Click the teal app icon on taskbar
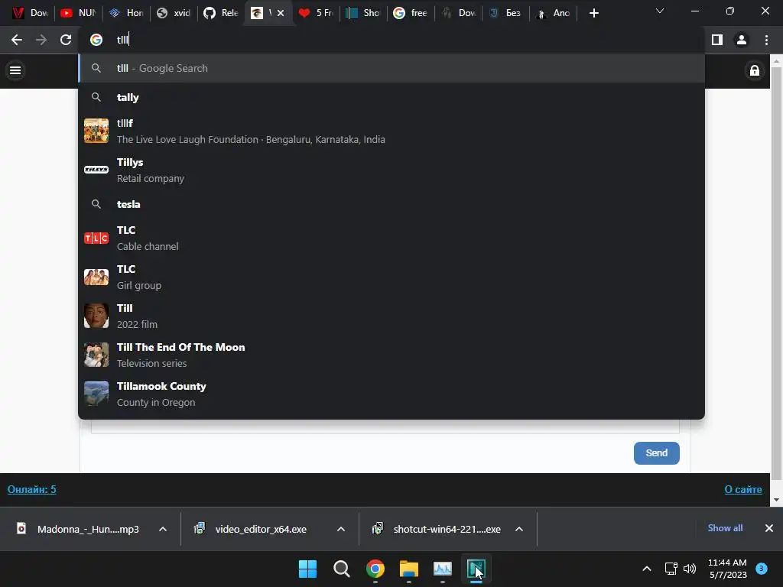This screenshot has width=783, height=587. point(476,569)
